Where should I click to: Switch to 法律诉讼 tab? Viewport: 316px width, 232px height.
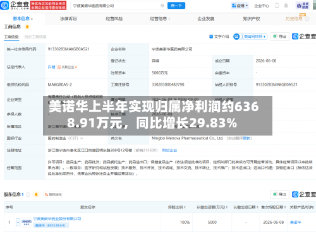(68, 19)
